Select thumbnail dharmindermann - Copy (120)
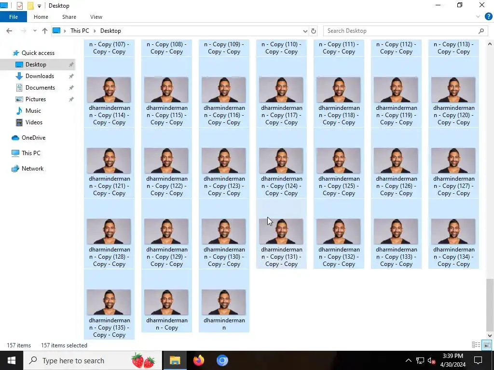The image size is (494, 370). pos(453,90)
